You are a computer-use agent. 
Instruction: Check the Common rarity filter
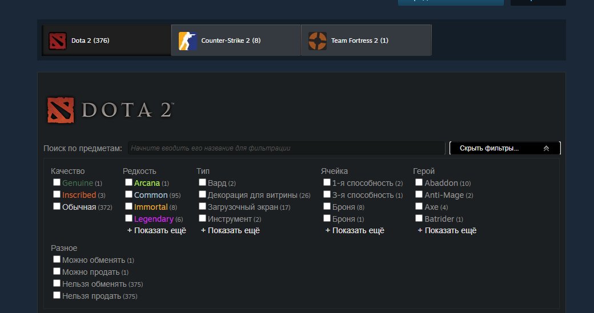pos(129,194)
